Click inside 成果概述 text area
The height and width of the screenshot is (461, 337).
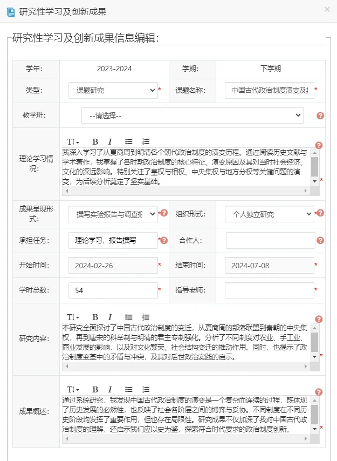[x=186, y=415]
